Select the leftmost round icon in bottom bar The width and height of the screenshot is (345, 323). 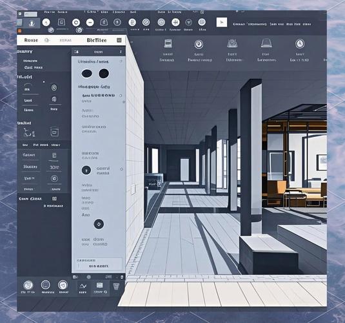pyautogui.click(x=28, y=286)
